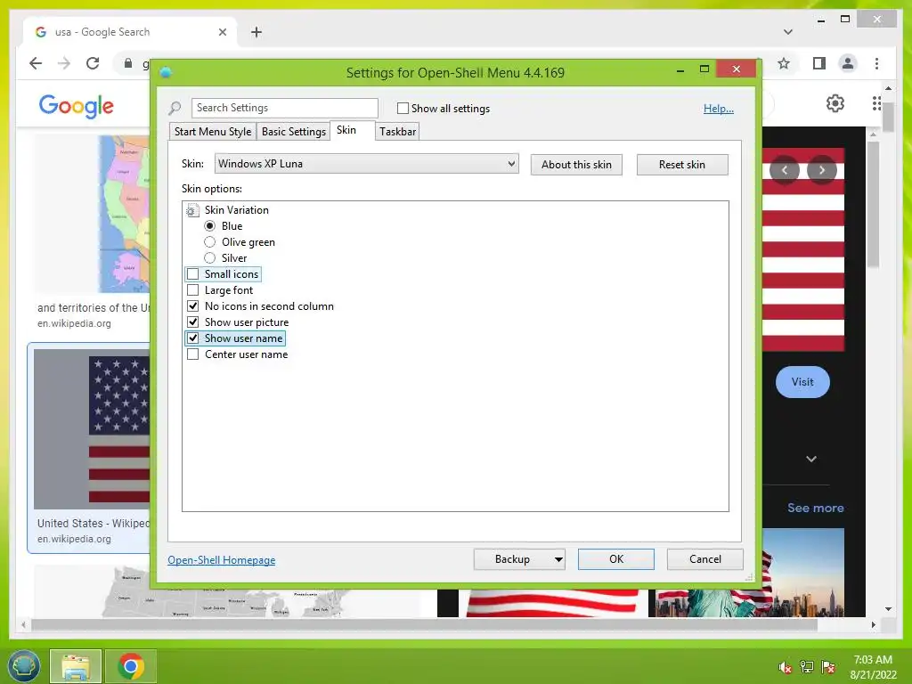The width and height of the screenshot is (912, 684).
Task: Uncheck No icons in second column
Action: click(x=193, y=306)
